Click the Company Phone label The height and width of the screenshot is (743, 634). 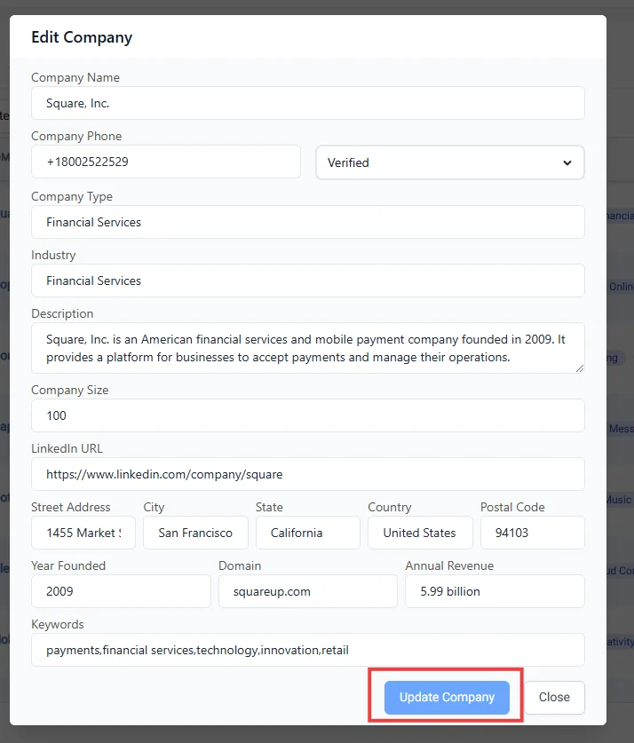tap(76, 136)
